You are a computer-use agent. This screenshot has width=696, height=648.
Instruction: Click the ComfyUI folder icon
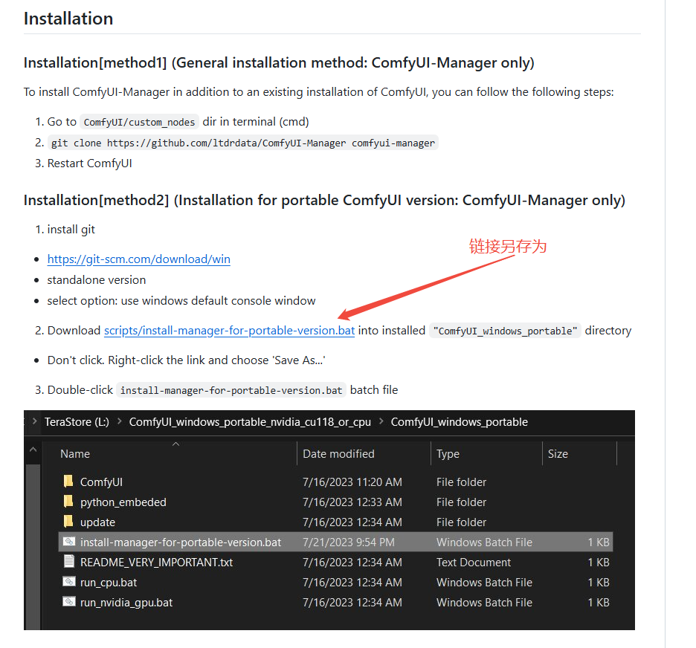click(68, 482)
